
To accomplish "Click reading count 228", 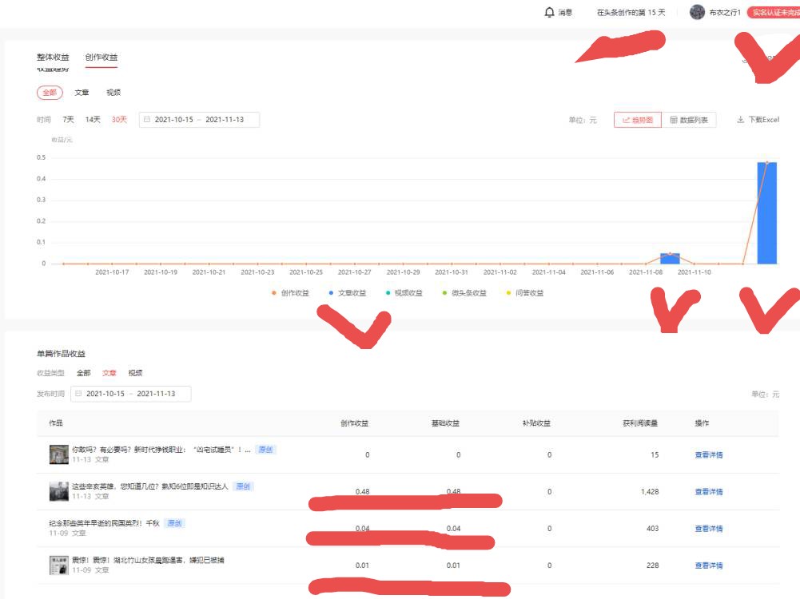I will [653, 565].
